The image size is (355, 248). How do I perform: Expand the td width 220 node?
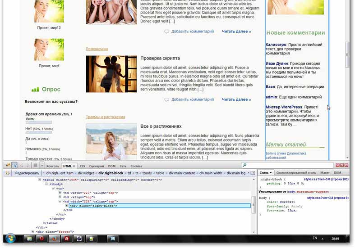[60, 193]
